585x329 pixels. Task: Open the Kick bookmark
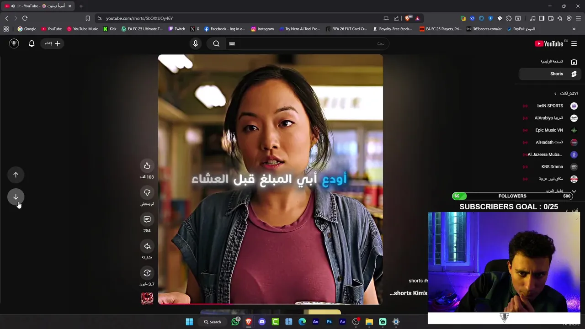click(x=110, y=29)
